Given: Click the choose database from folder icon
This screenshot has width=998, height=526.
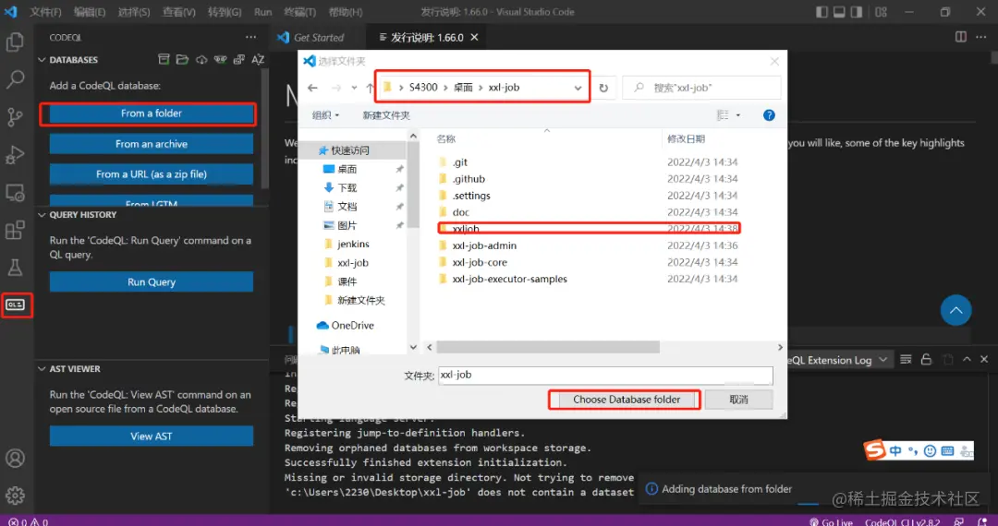Looking at the screenshot, I should [182, 60].
